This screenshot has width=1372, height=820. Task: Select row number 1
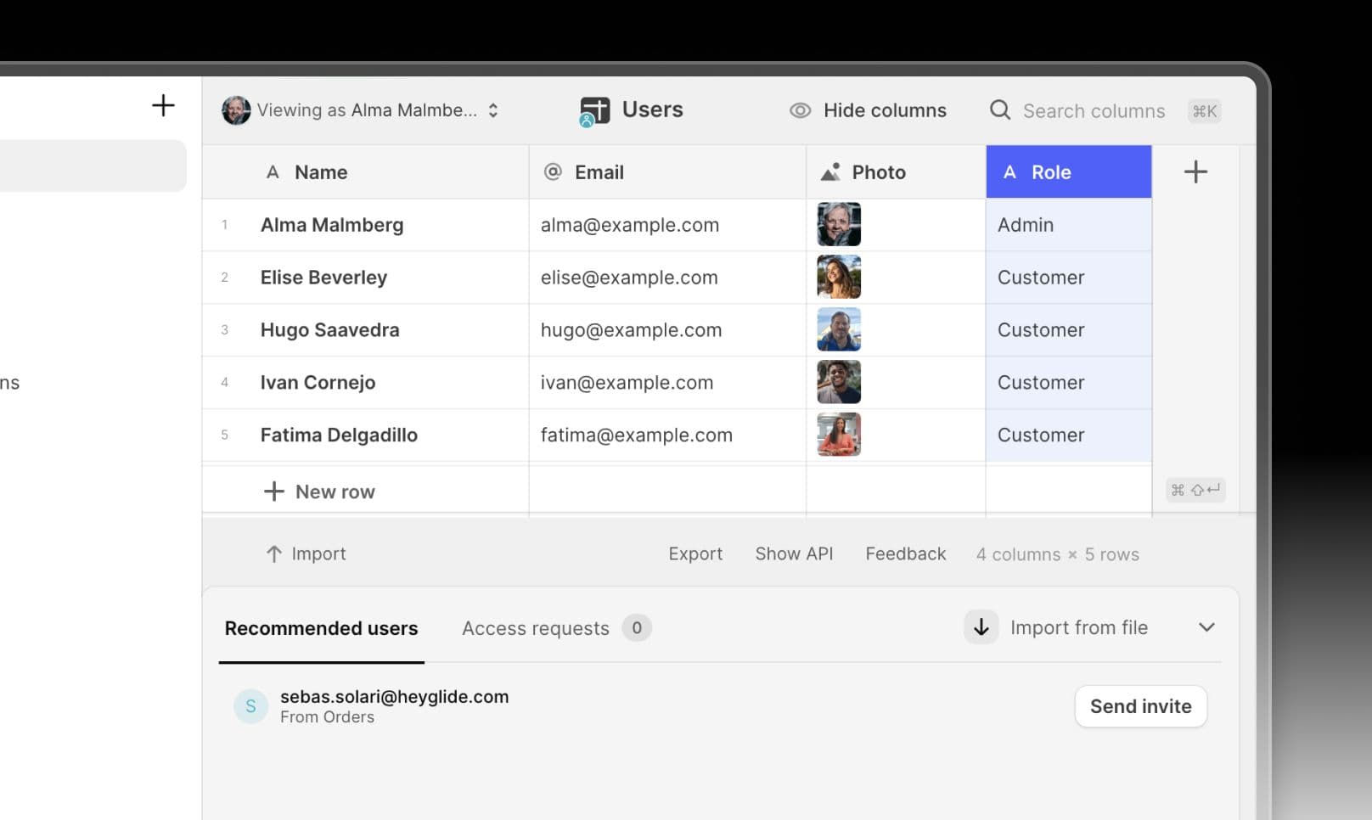pos(224,225)
